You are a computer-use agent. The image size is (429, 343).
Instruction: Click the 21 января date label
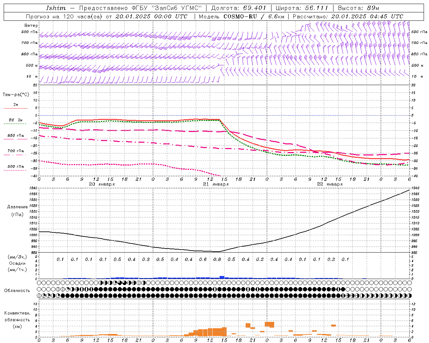click(x=216, y=184)
